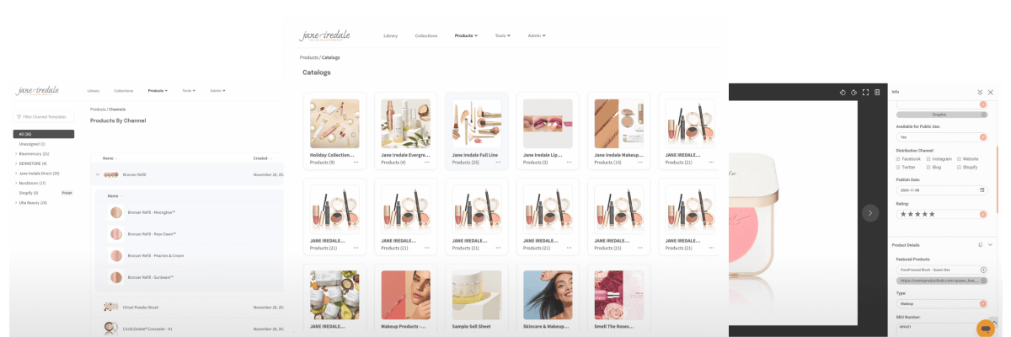Open more options for the Jane Iredale Evergreen catalog
Image resolution: width=1011 pixels, height=337 pixels.
[427, 162]
